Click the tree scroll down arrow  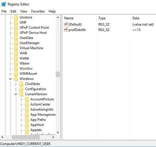click(x=58, y=132)
